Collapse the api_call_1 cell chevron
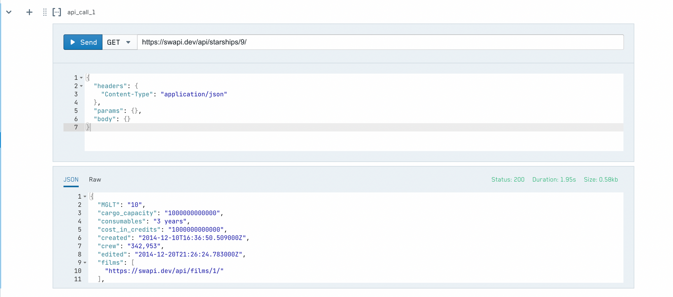This screenshot has width=673, height=297. click(x=9, y=12)
